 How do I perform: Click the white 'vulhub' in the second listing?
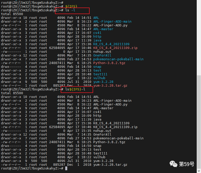coord(99,157)
